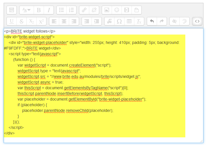Viewport: 206px width, 145px height.
Task: Insert an ordered numbered list
Action: [71, 10]
